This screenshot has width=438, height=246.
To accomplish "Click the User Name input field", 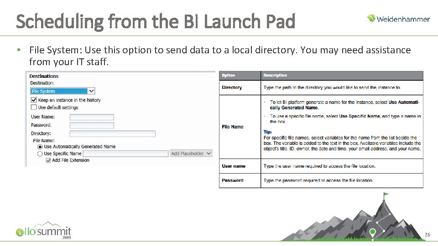I will coord(92,117).
